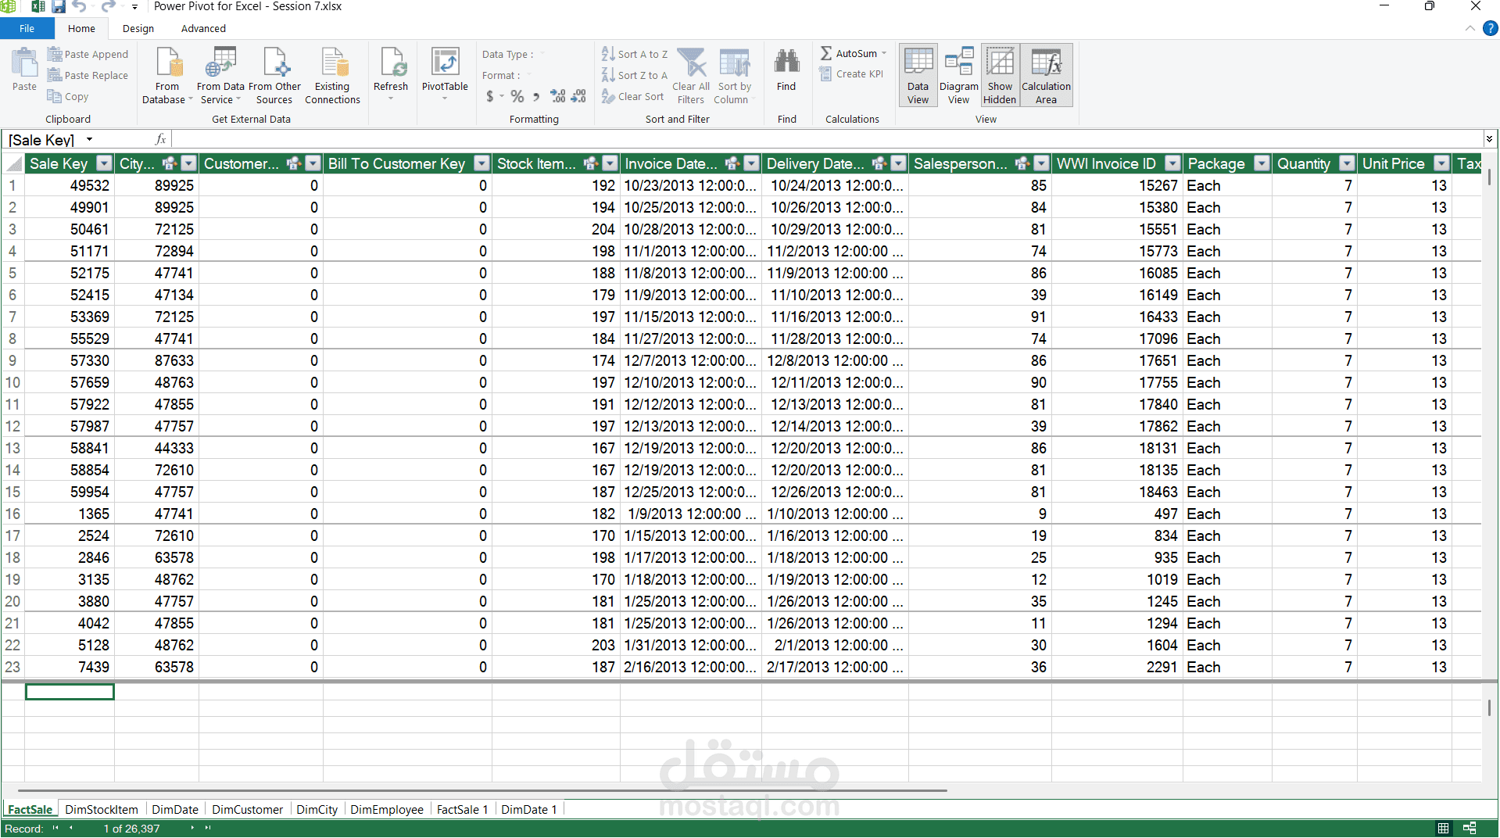Click Paste Append in Clipboard group
Image resolution: width=1500 pixels, height=838 pixels.
(88, 54)
